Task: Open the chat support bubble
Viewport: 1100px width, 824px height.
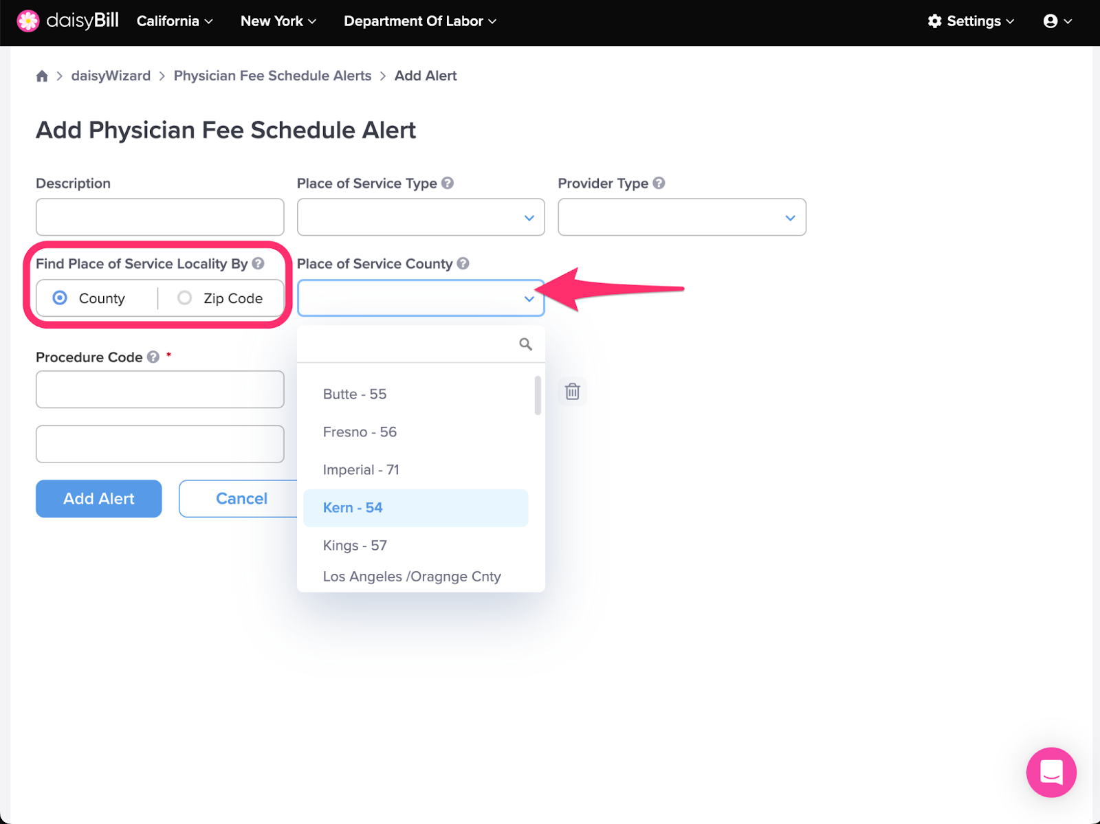Action: (x=1051, y=772)
